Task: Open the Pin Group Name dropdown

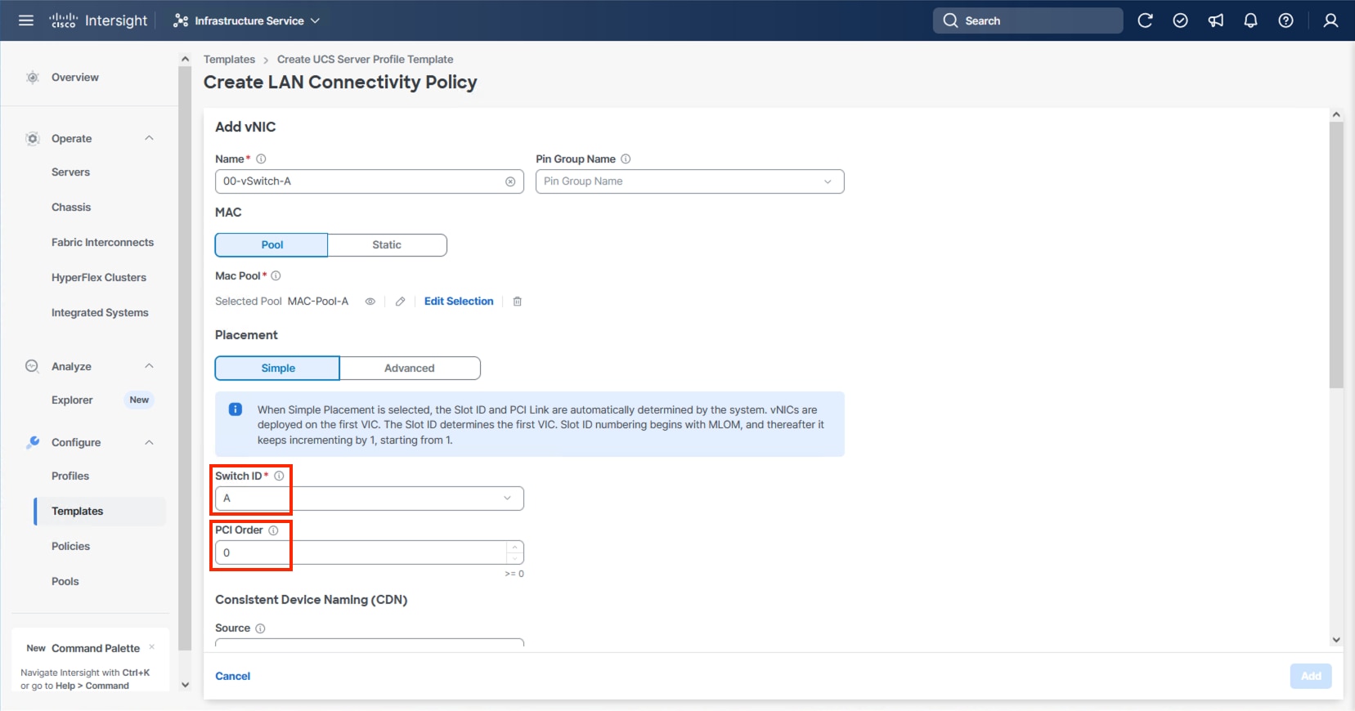Action: [x=689, y=181]
